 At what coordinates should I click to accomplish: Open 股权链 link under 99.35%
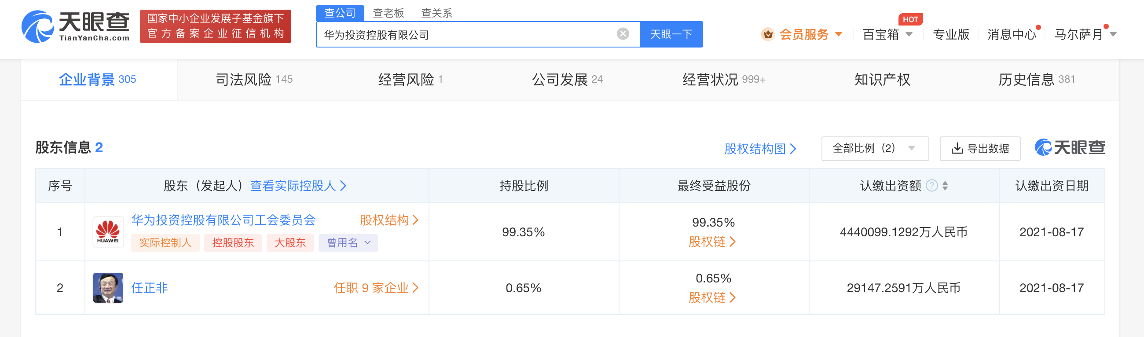pyautogui.click(x=712, y=242)
